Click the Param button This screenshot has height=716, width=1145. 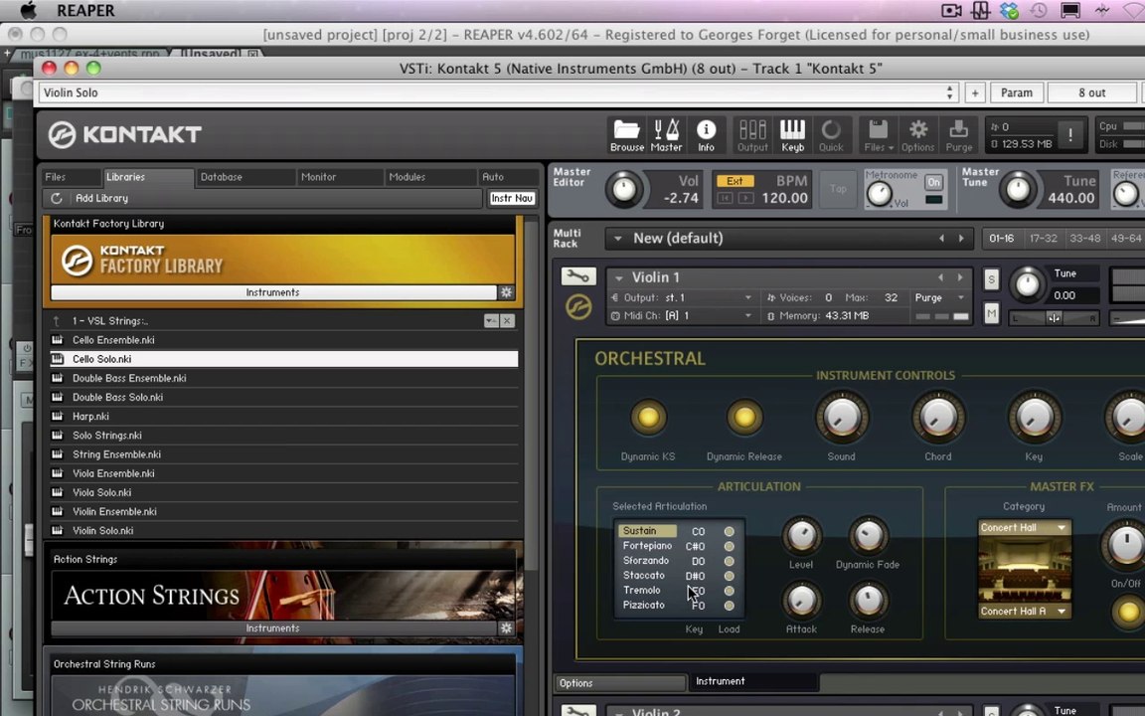click(x=1017, y=92)
